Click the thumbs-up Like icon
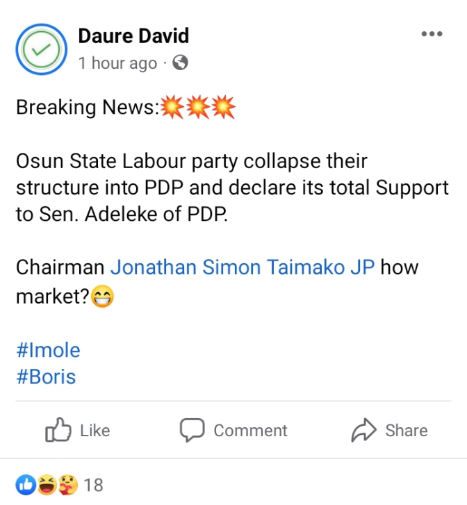467x505 pixels. (58, 430)
